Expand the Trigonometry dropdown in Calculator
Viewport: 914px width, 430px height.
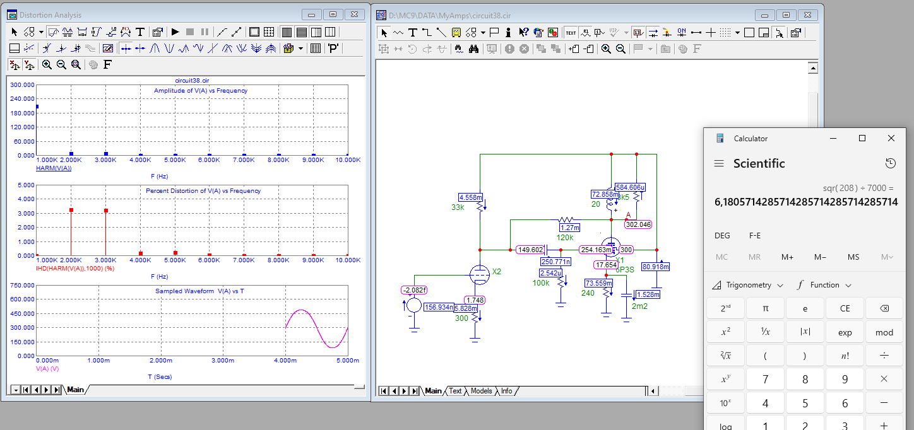747,285
